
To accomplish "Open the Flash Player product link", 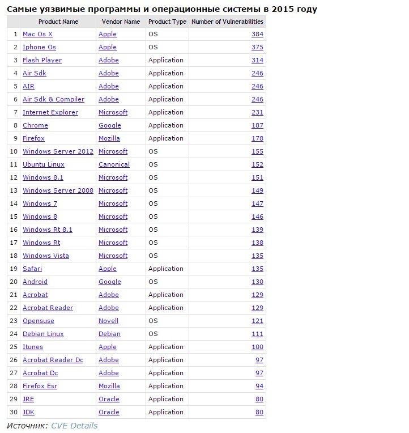I will [x=42, y=60].
